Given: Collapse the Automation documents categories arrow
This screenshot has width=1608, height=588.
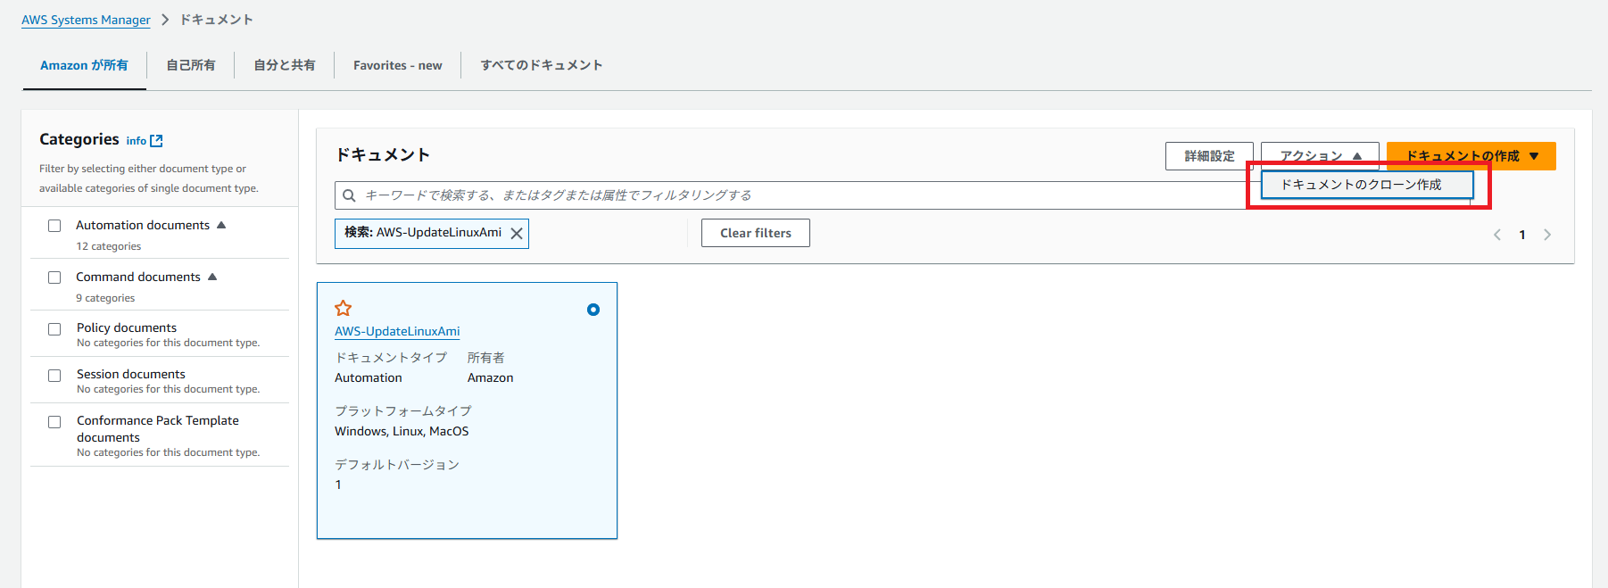Looking at the screenshot, I should point(221,225).
